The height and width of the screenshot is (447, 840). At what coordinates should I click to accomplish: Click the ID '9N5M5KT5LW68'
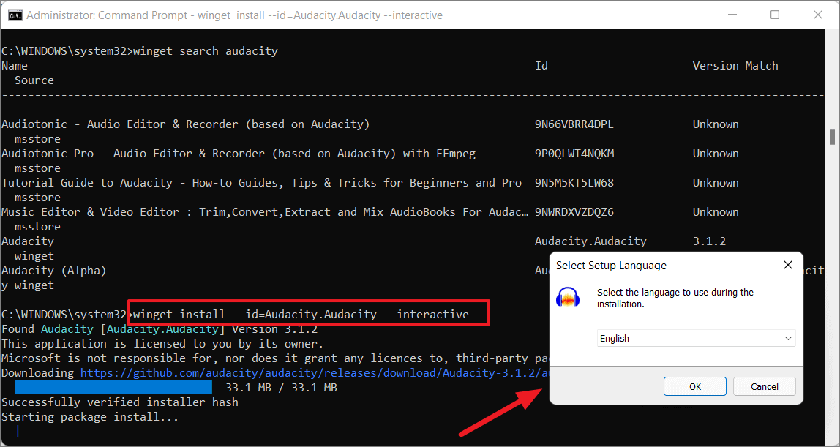coord(574,183)
